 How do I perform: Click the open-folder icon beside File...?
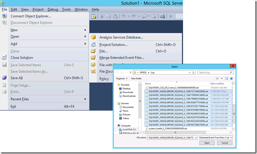93,51
